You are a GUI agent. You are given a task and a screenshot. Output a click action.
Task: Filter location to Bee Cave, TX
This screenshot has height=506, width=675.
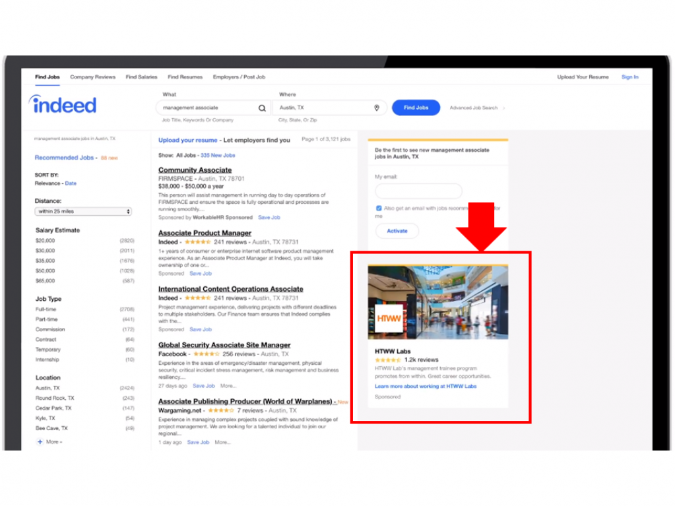pos(51,429)
